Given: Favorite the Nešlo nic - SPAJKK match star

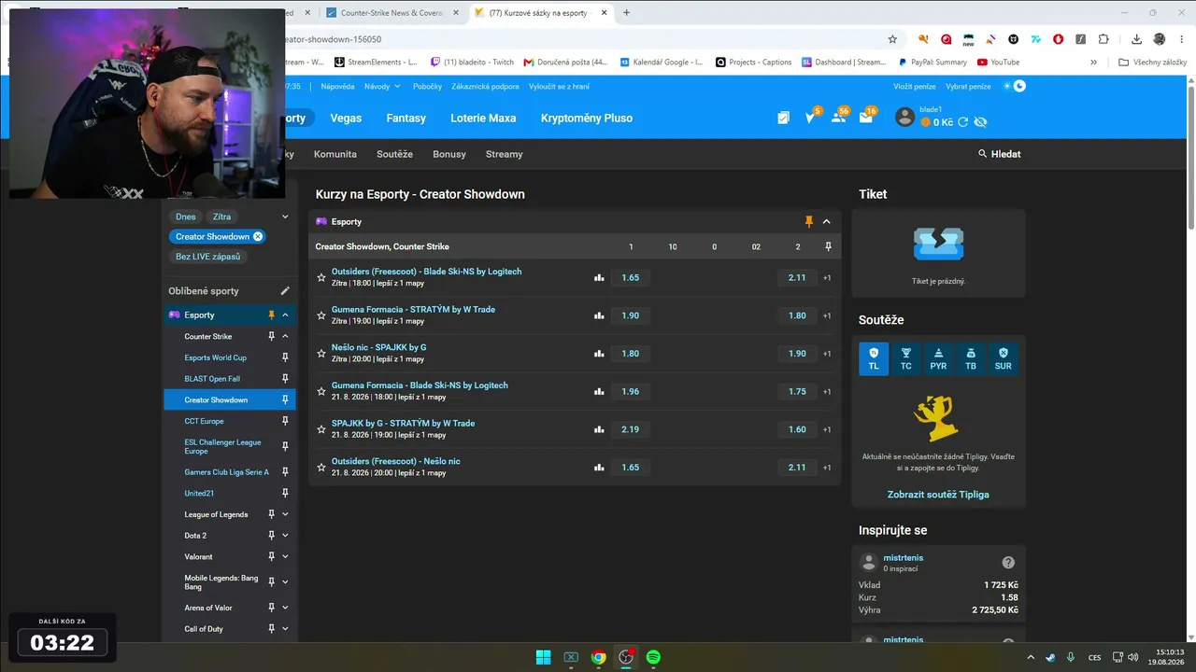Looking at the screenshot, I should [x=321, y=353].
